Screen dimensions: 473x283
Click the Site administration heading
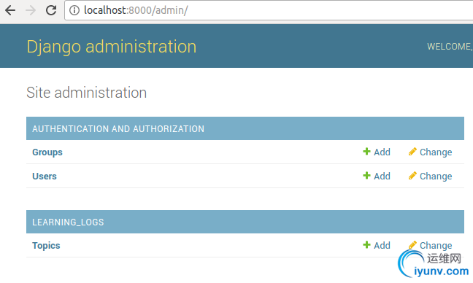[x=87, y=93]
